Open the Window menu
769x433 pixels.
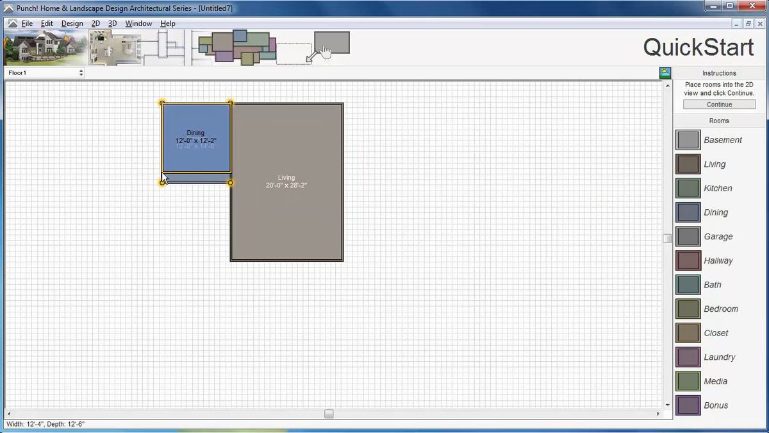tap(138, 24)
